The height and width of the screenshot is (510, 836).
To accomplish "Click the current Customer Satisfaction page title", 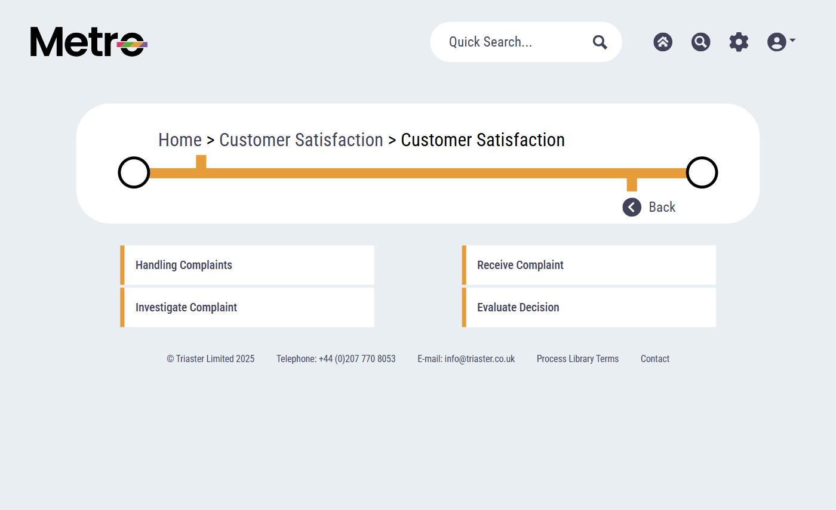I will coord(482,140).
